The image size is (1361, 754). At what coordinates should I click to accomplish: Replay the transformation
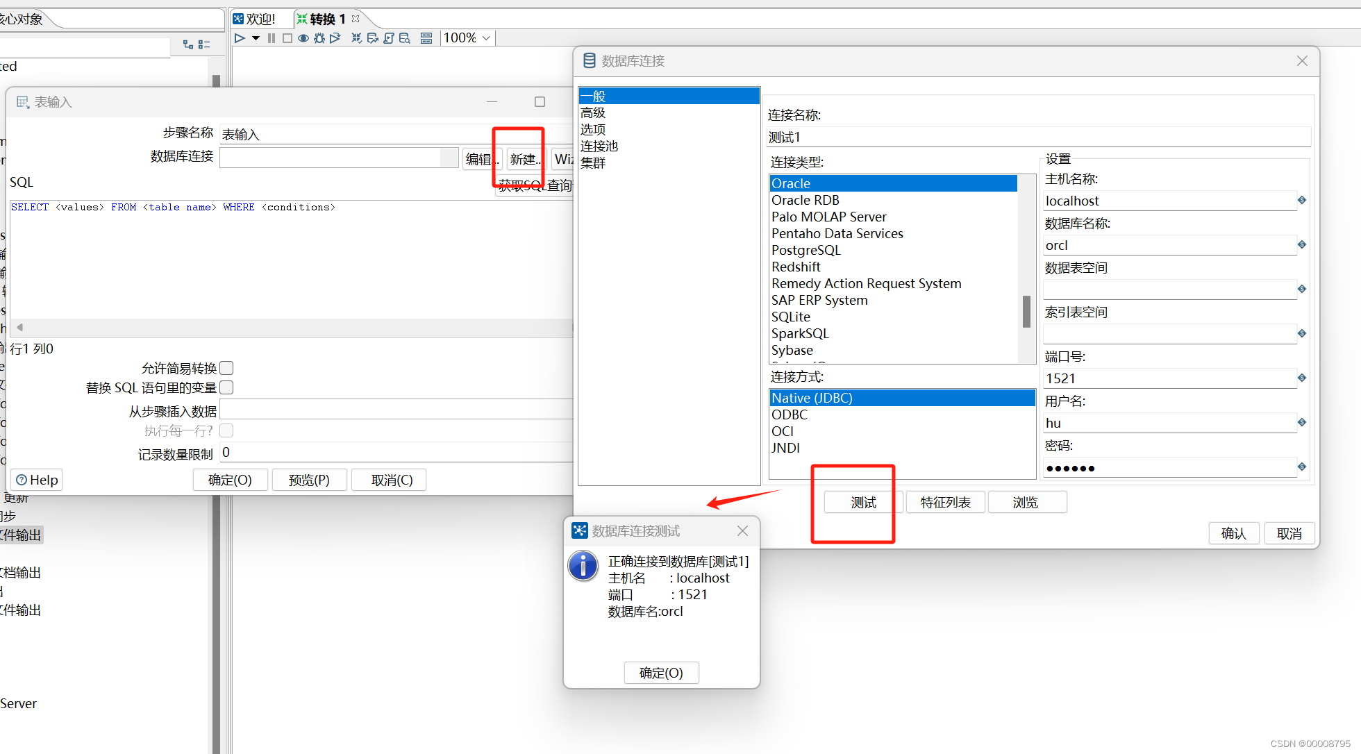(x=335, y=38)
